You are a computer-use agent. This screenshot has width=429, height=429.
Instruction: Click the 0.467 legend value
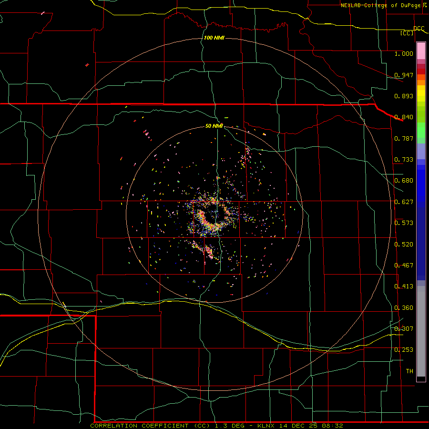click(x=404, y=266)
